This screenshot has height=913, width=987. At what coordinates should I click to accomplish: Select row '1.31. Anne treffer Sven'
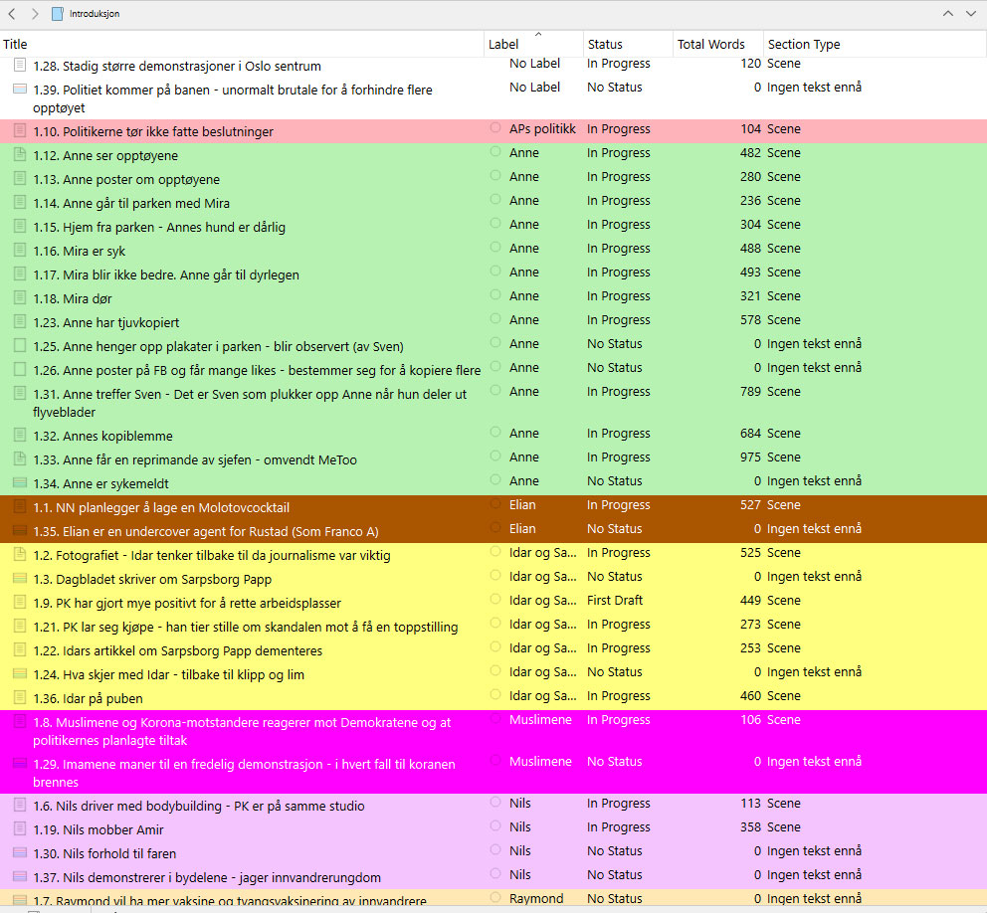click(x=493, y=403)
